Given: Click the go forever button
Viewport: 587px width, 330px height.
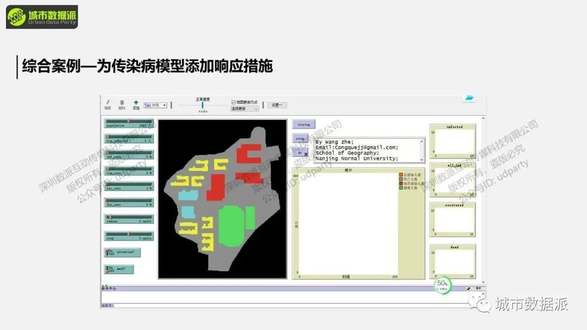Looking at the screenshot, I should tap(300, 153).
